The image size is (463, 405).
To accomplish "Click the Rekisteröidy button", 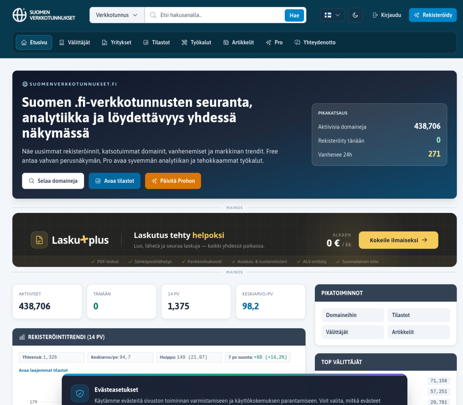I will [433, 15].
